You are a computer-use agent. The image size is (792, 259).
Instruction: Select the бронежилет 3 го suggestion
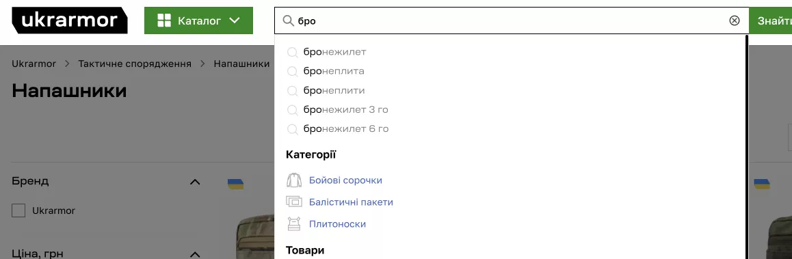(x=345, y=109)
